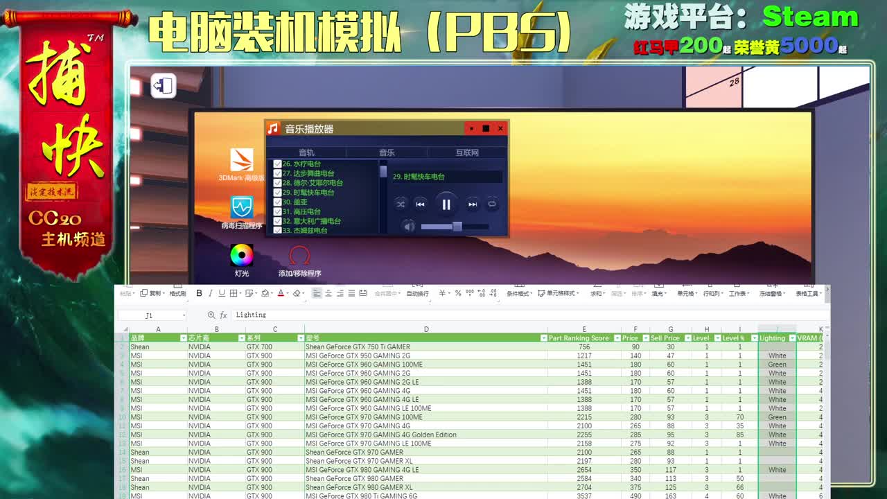Switch to the 音轨 tab

306,152
